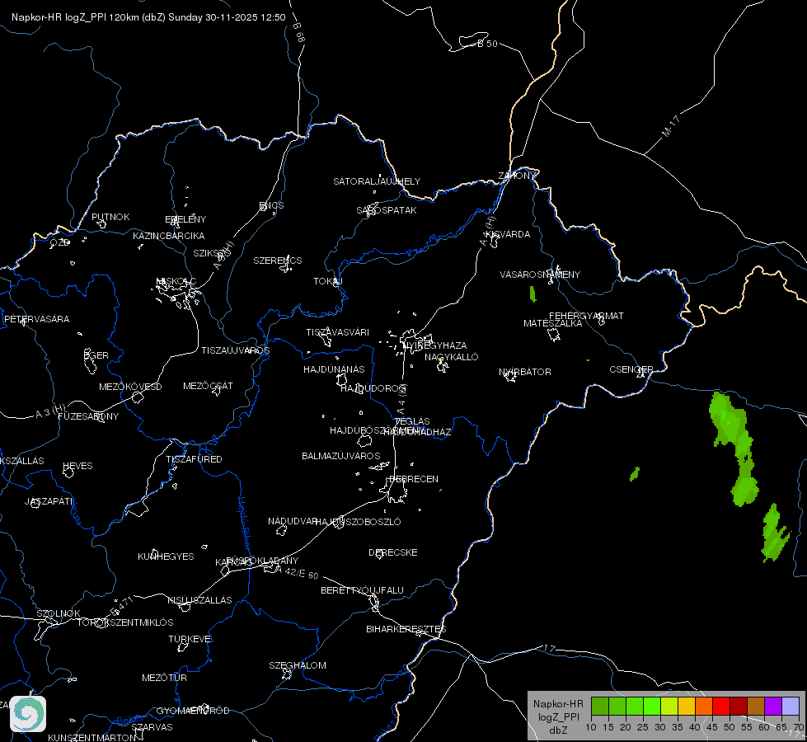
Task: Click the green echo in the far southeast
Action: pos(773,534)
